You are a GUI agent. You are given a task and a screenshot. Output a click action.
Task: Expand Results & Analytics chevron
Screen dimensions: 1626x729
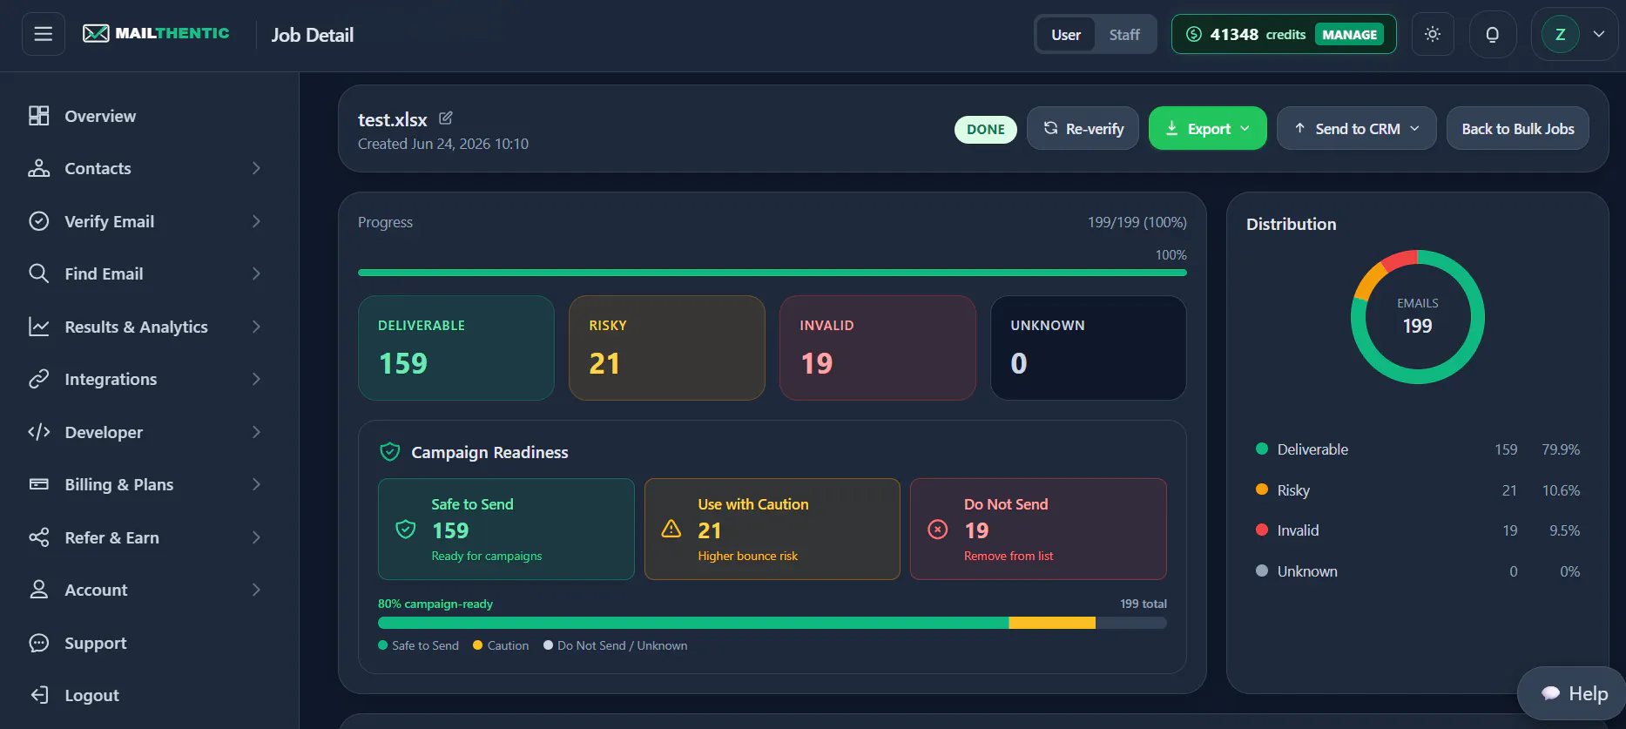(256, 327)
